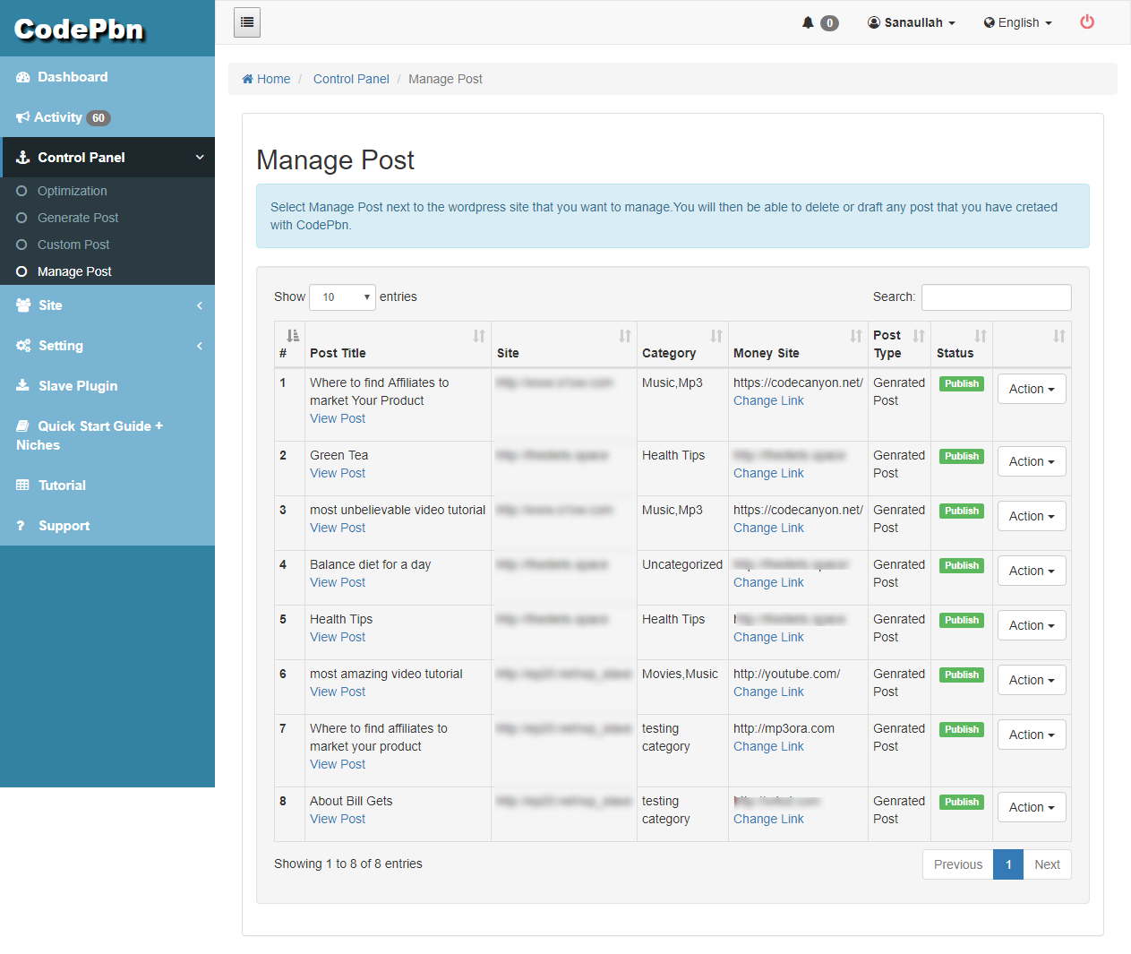
Task: Open Action dropdown for Green Tea post
Action: (1031, 461)
